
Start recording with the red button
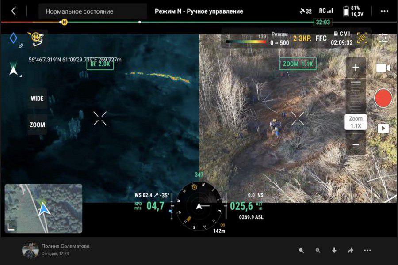pos(383,98)
